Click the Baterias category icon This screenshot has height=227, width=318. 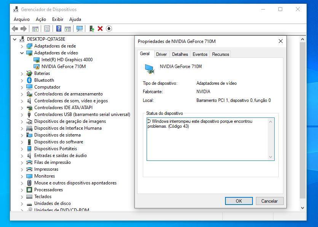tap(29, 73)
